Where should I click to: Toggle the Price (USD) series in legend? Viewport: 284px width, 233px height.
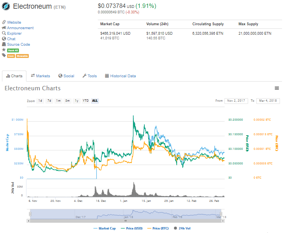(x=132, y=229)
